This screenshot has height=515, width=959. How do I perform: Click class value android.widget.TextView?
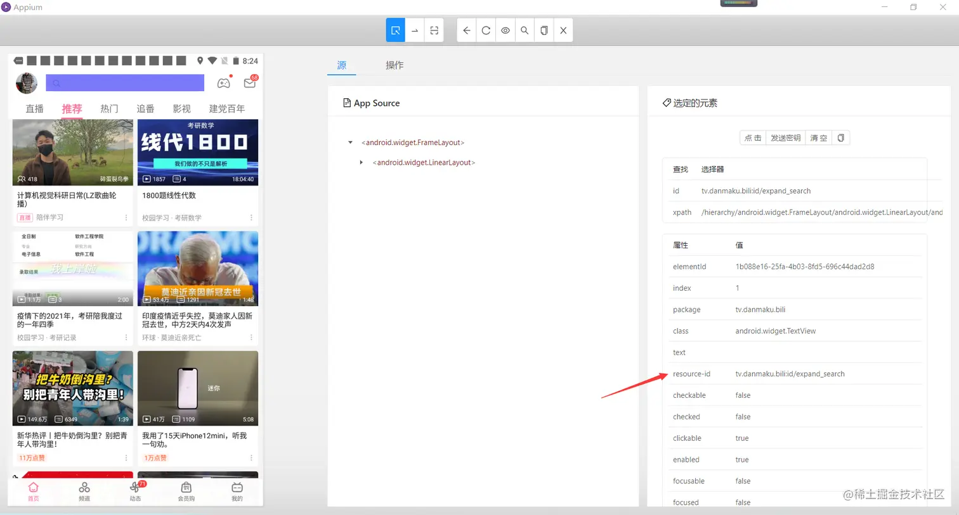(x=776, y=331)
